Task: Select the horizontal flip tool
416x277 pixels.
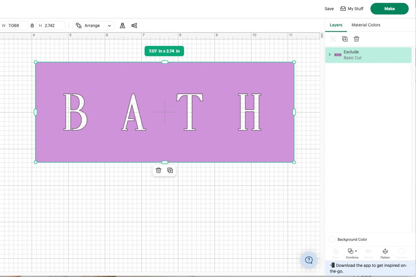Action: coord(123,25)
